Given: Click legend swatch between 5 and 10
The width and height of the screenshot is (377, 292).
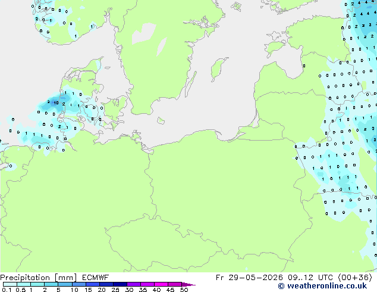Looking at the screenshot, I should pyautogui.click(x=65, y=284).
